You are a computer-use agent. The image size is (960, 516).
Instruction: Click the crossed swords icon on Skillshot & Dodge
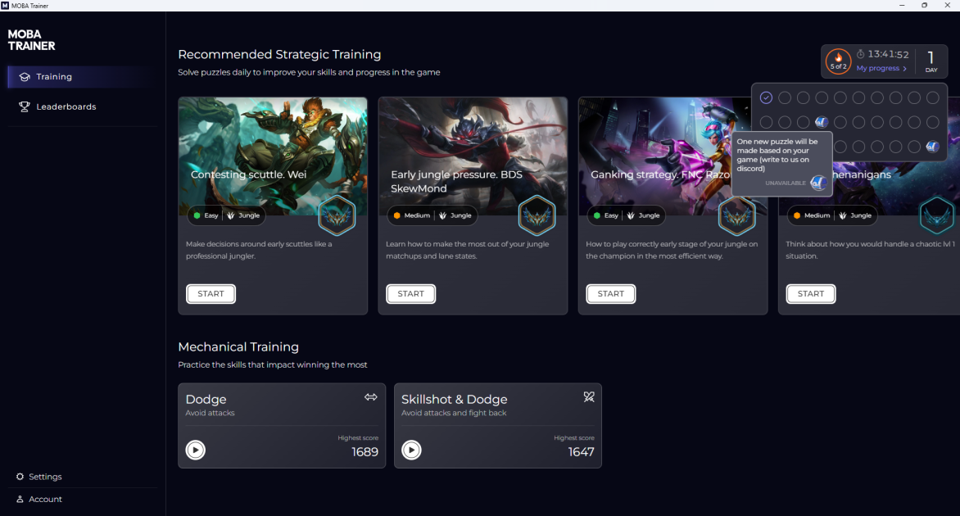589,397
